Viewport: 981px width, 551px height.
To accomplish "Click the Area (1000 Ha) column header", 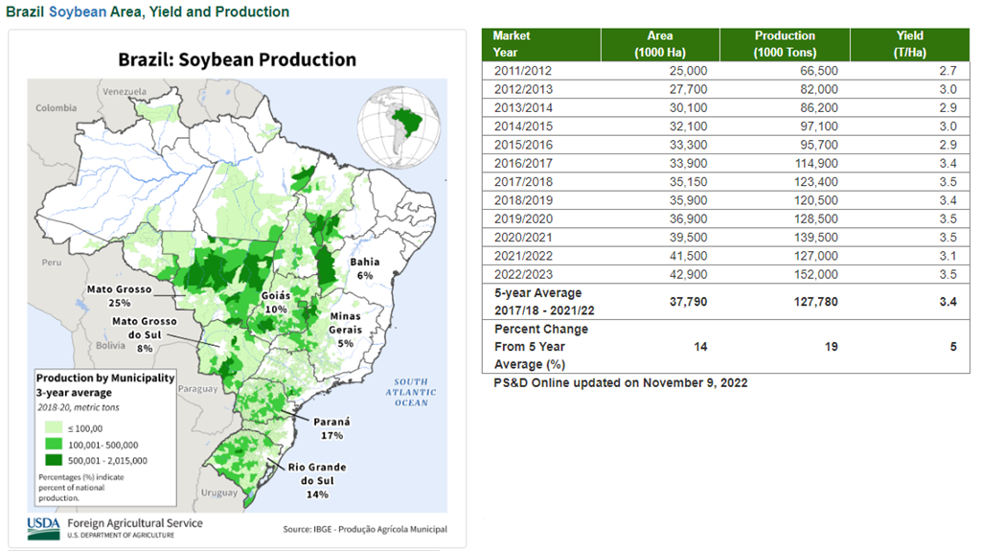I will (660, 43).
